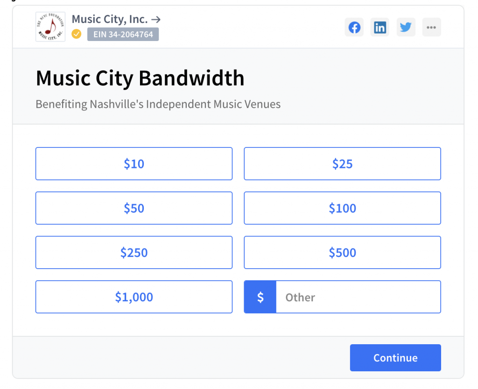Click the yellow verified checkmark badge

click(x=77, y=34)
